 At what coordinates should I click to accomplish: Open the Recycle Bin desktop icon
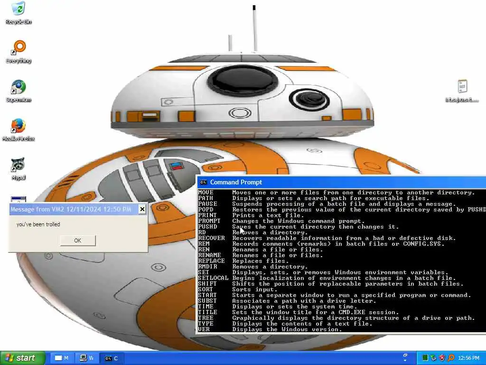coord(19,12)
